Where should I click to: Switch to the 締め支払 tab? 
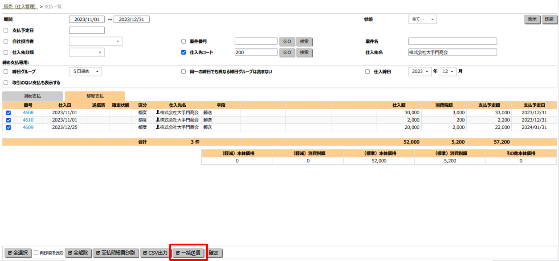pos(33,96)
